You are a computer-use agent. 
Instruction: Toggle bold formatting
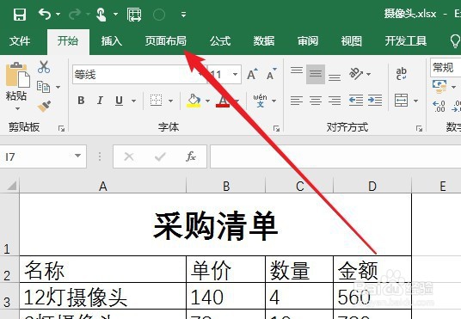(x=81, y=101)
